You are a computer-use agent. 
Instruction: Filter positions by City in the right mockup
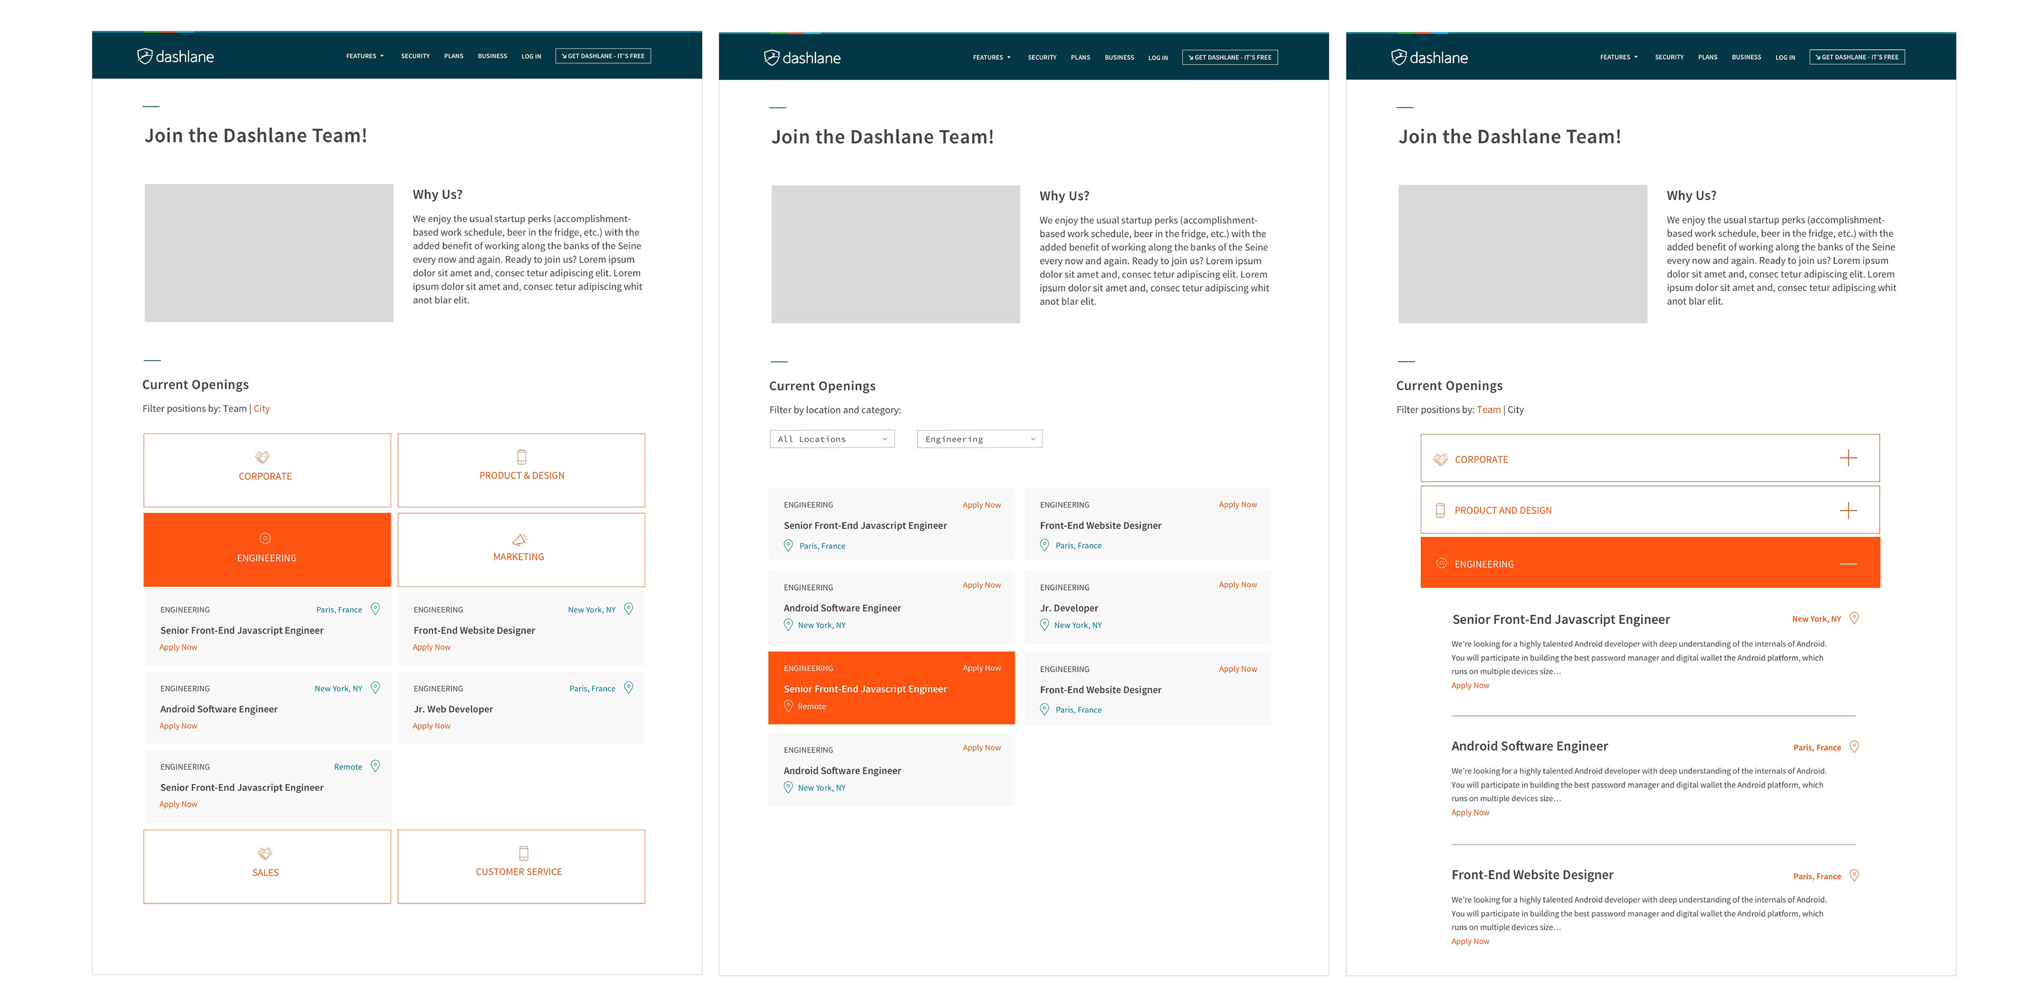pos(1516,409)
